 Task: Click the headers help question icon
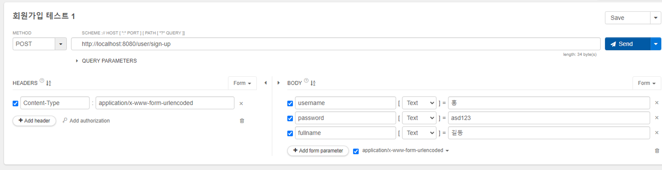click(x=42, y=80)
